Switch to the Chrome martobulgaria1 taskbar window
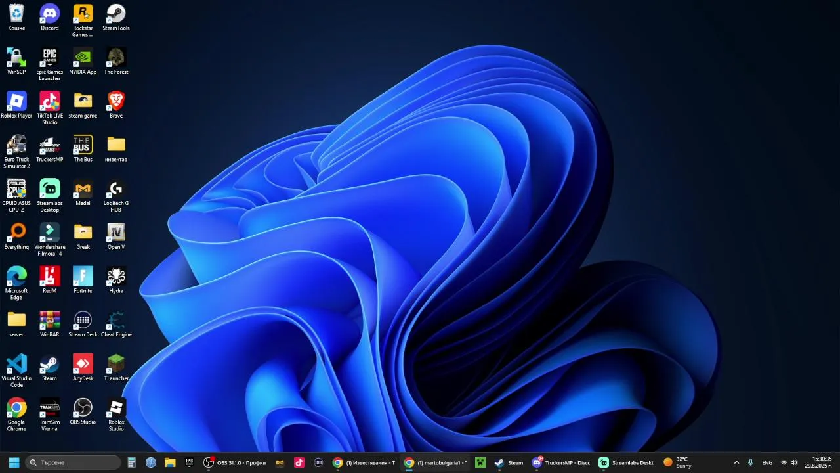 (435, 462)
